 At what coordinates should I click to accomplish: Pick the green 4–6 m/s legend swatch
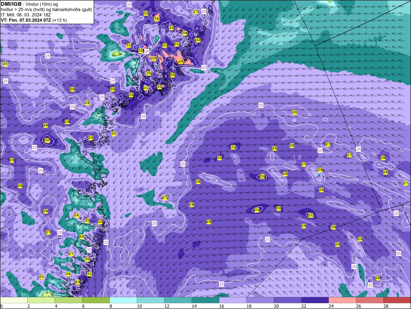pyautogui.click(x=68, y=300)
